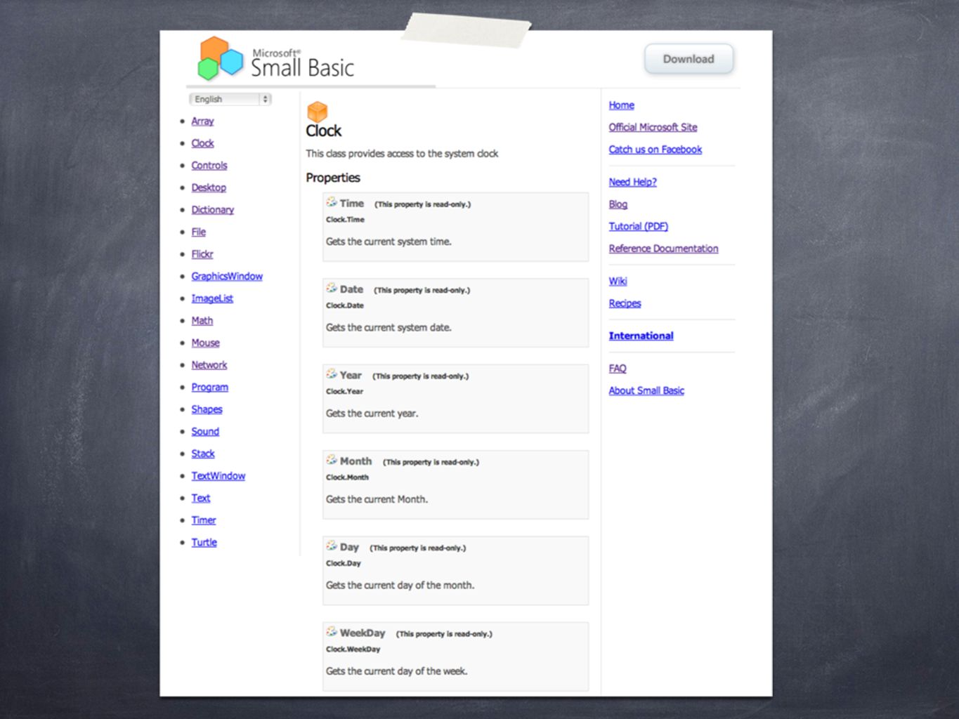Click the Clock.Day property name text
Screen dimensions: 959x719
point(343,563)
